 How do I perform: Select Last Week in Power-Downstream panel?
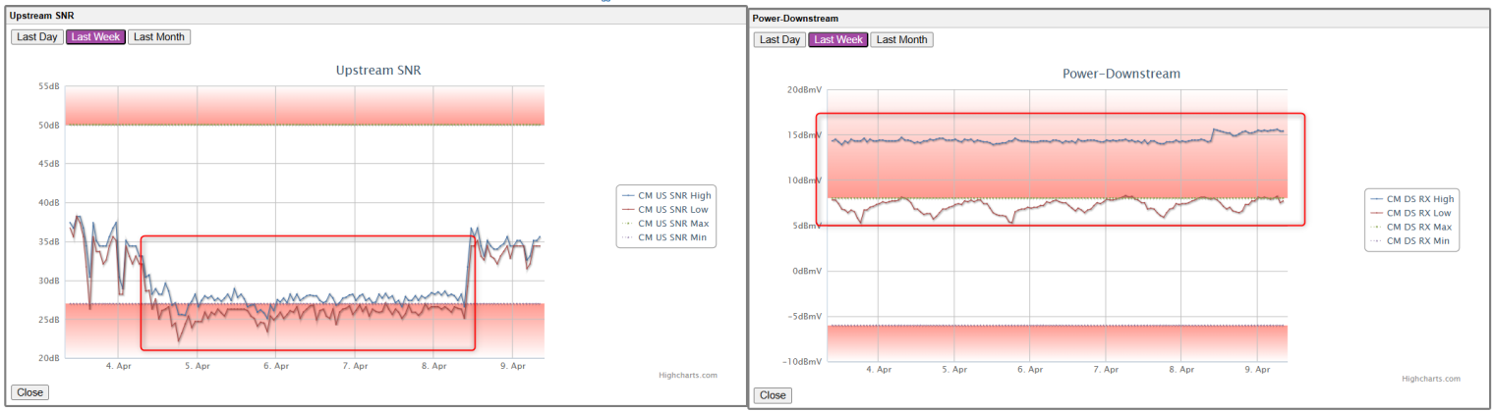(837, 40)
